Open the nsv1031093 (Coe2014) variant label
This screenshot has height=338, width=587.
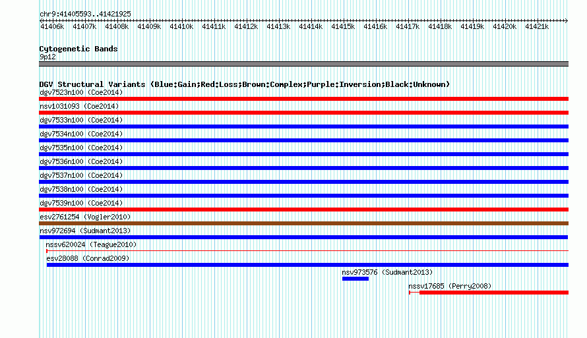tap(79, 106)
